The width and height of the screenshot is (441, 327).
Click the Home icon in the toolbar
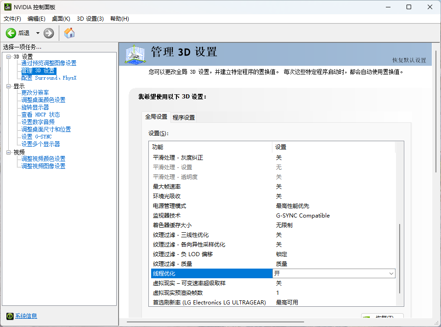pos(69,33)
